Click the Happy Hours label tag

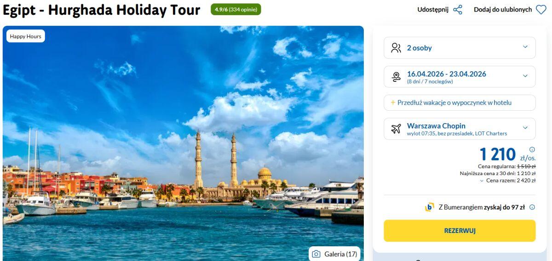pos(26,36)
